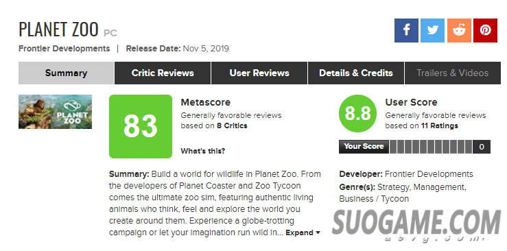Open the 8.8 User Score circle
The height and width of the screenshot is (251, 507).
[x=357, y=113]
